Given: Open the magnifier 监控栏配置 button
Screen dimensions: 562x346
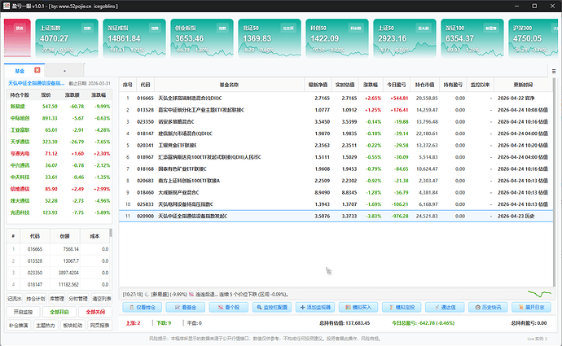Looking at the screenshot, I should (x=272, y=307).
